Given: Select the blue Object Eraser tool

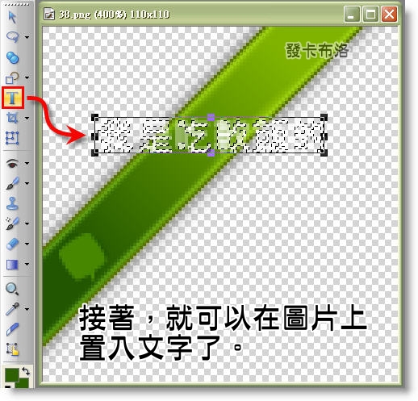Looking at the screenshot, I should [12, 244].
